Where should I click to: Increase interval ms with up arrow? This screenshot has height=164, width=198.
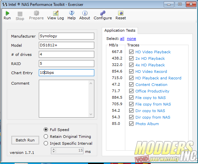[54, 149]
